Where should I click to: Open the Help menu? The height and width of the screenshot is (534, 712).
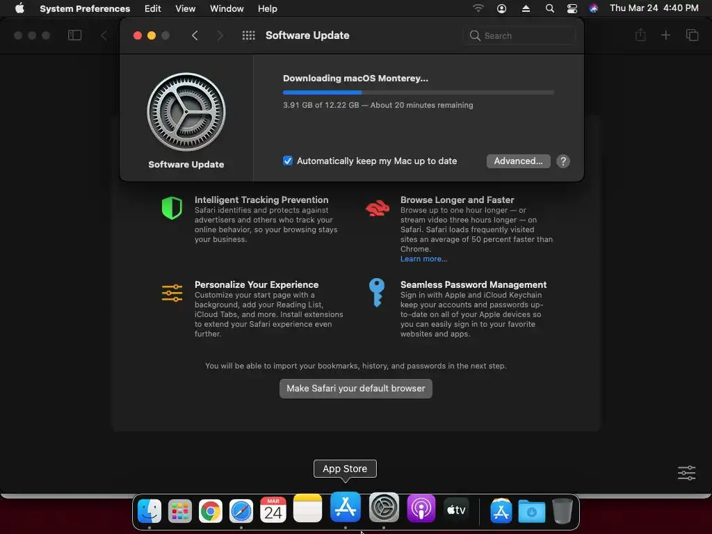click(x=268, y=8)
